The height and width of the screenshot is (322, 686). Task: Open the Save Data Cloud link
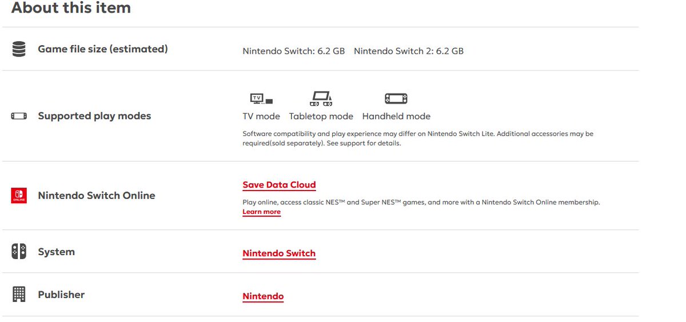click(x=279, y=185)
